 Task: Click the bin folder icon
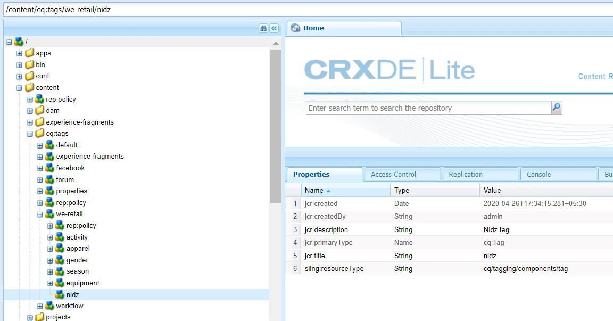[x=29, y=64]
